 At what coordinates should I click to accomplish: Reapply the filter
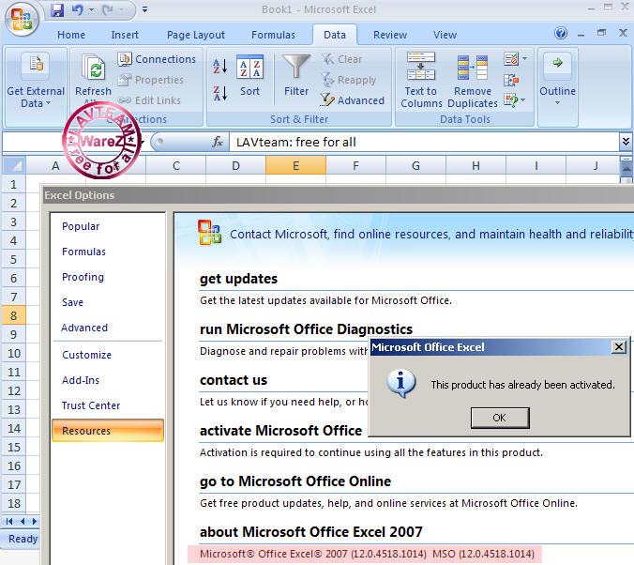[349, 80]
